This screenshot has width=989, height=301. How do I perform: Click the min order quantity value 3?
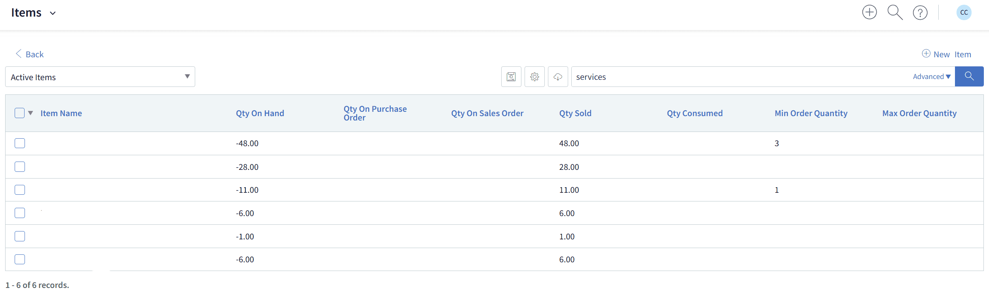pos(777,143)
